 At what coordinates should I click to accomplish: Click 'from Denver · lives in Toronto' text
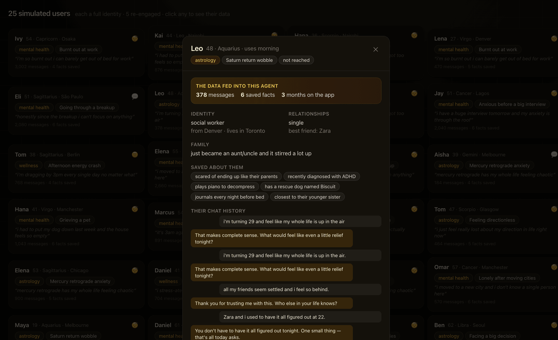coord(228,131)
